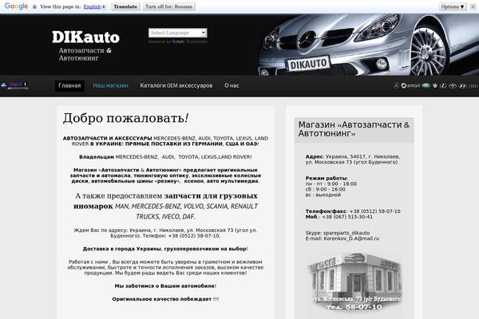Screen dimensions: 479x319
Task: Click the Владельцам MERCEDES-BENZ, AUDI line
Action: click(165, 157)
